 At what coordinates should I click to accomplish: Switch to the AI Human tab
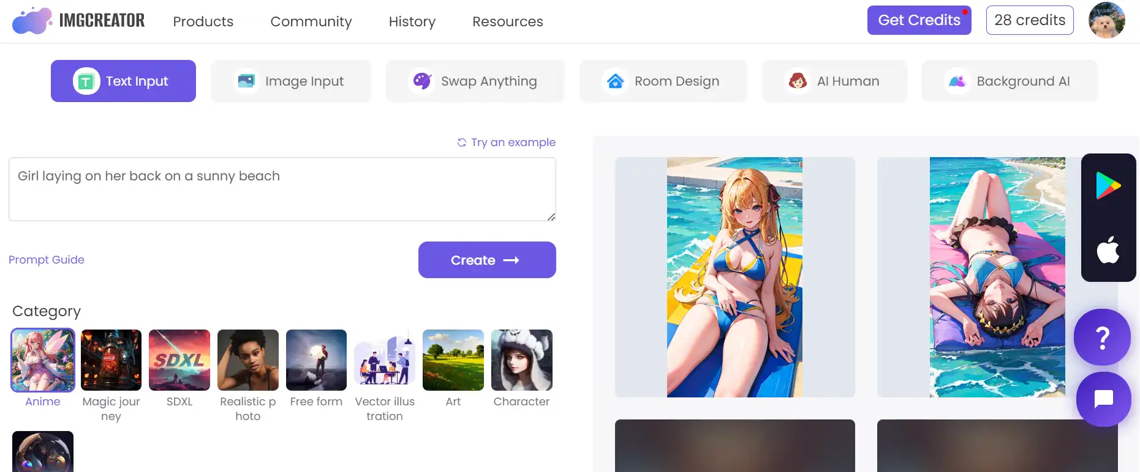click(x=834, y=81)
